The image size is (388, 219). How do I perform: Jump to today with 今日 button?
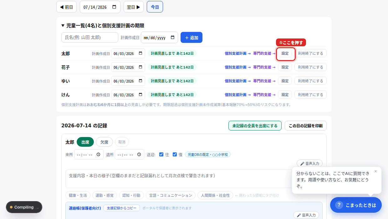coord(155,7)
